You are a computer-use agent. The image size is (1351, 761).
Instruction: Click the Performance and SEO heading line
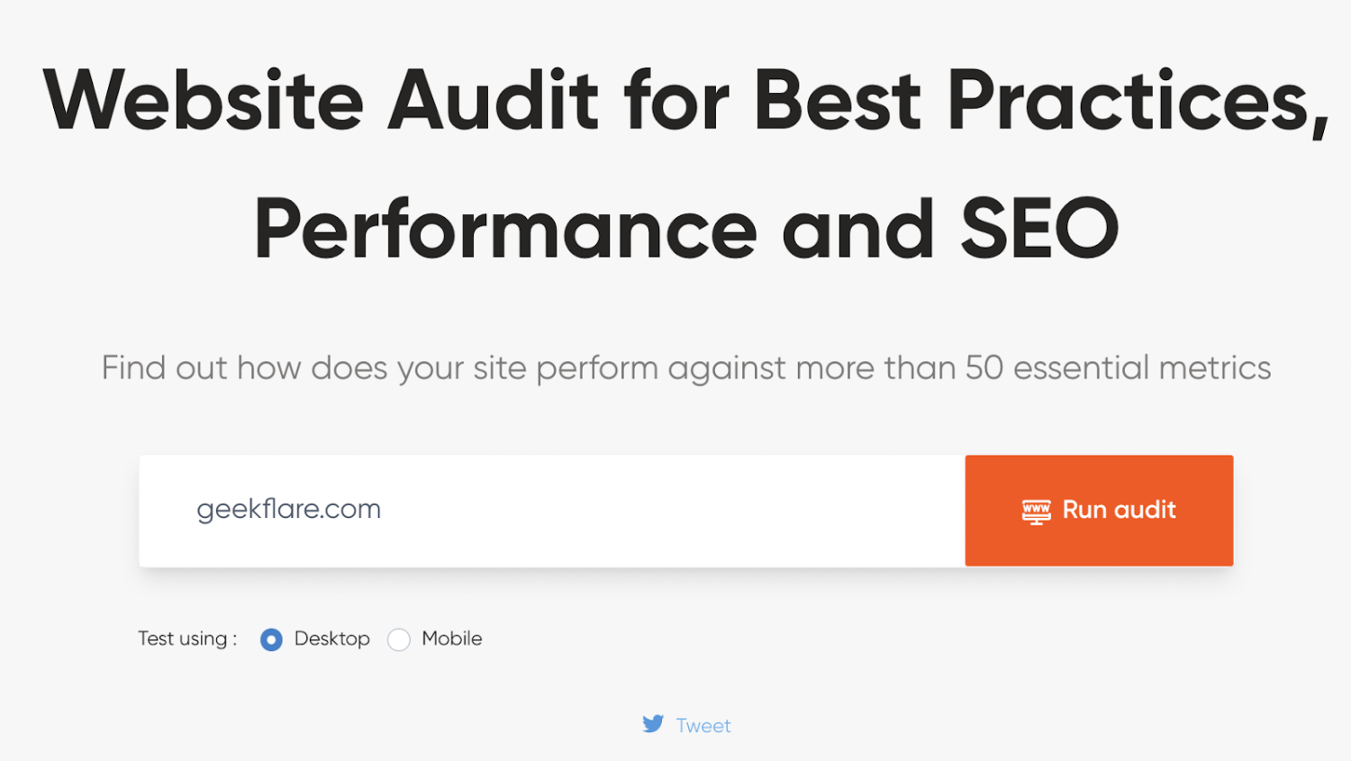click(686, 228)
